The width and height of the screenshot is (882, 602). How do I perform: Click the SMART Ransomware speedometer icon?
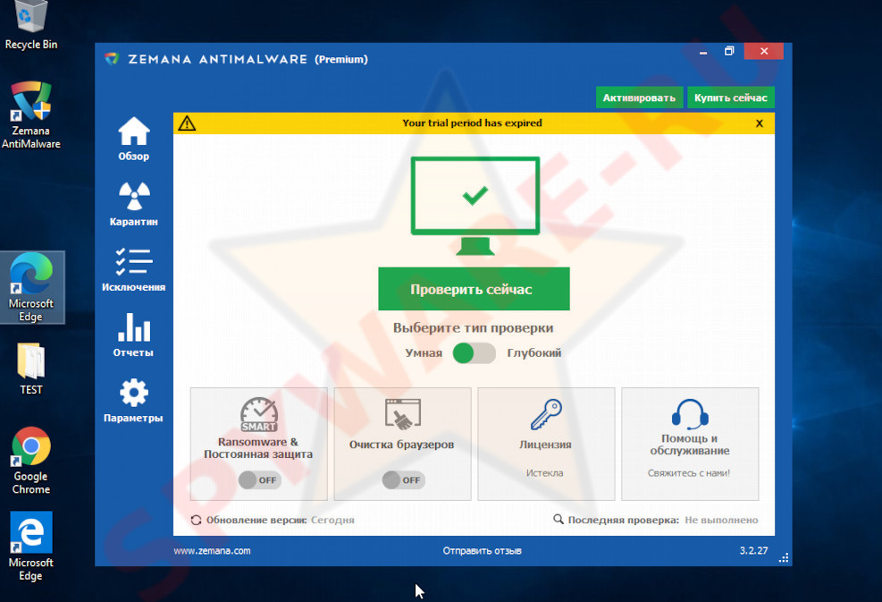[x=259, y=414]
